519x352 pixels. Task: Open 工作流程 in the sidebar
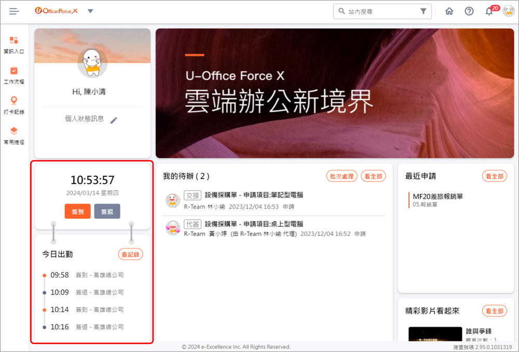pyautogui.click(x=14, y=75)
